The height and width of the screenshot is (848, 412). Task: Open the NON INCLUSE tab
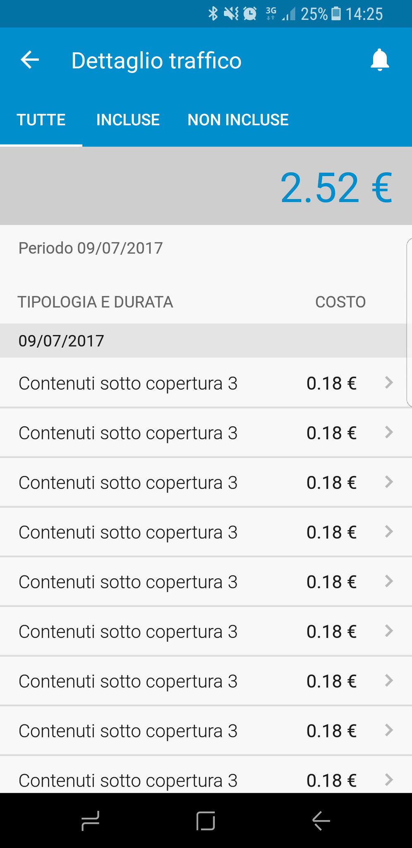pos(238,120)
